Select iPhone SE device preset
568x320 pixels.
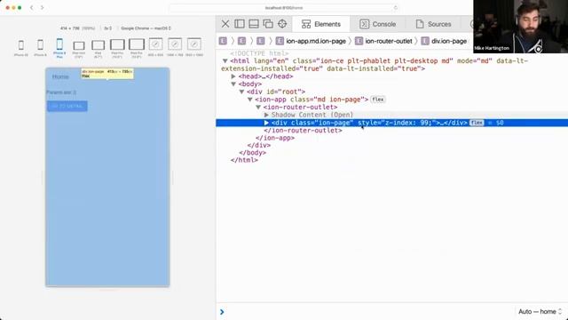pos(21,47)
